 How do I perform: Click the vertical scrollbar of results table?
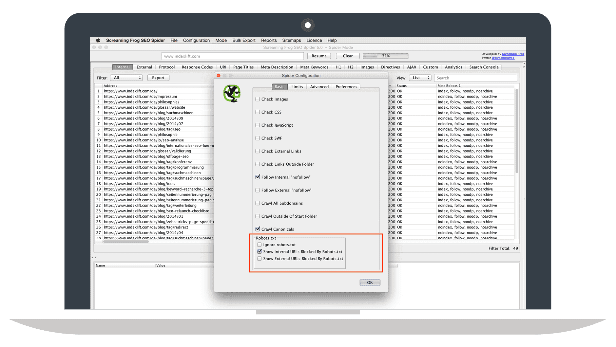pos(517,131)
